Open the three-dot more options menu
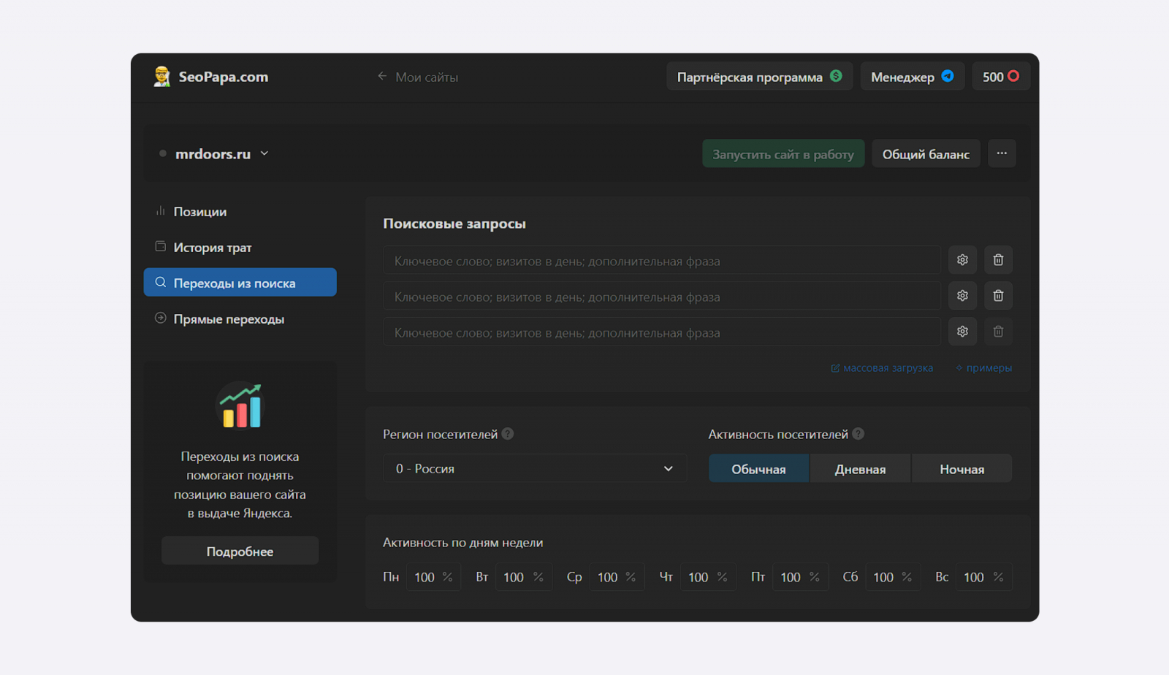 coord(1002,153)
